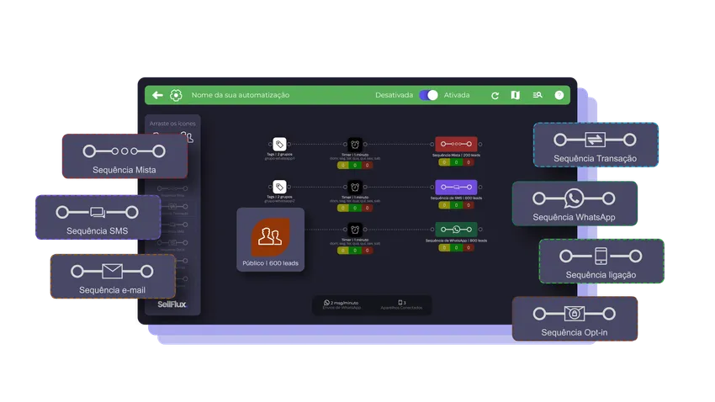Viewport: 715px width, 402px height.
Task: Toggle the Desativada/Ativada automation switch
Action: point(428,95)
